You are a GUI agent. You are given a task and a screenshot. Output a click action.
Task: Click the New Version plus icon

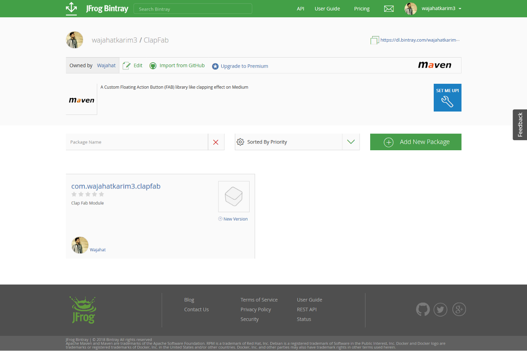coord(220,219)
